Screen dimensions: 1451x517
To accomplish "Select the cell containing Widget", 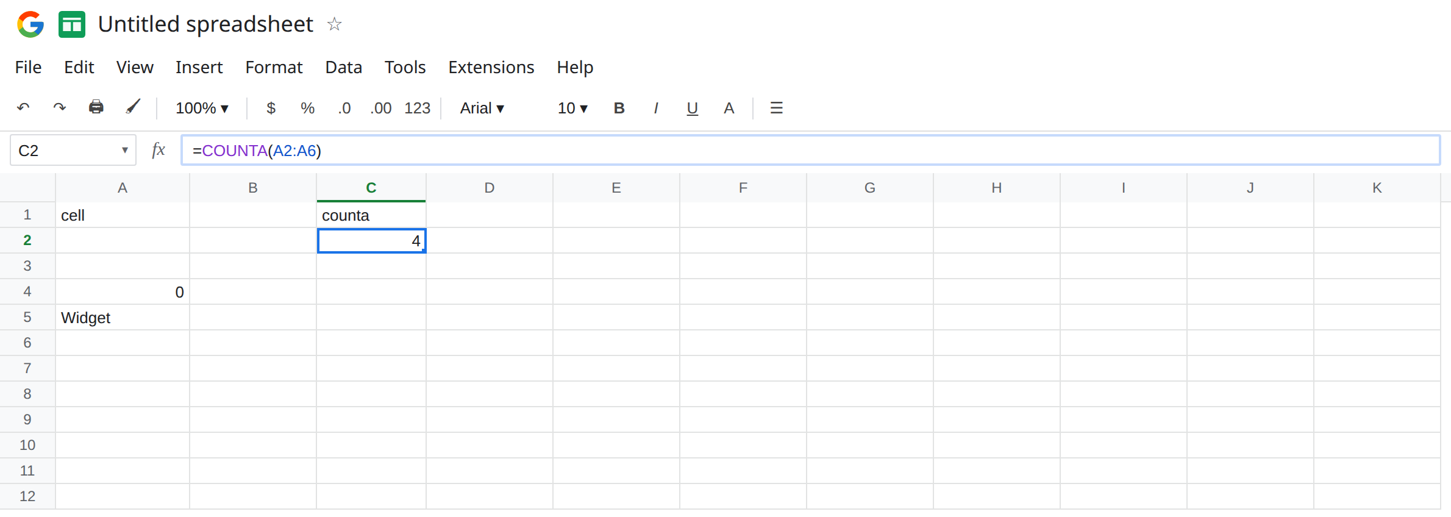I will coord(123,318).
